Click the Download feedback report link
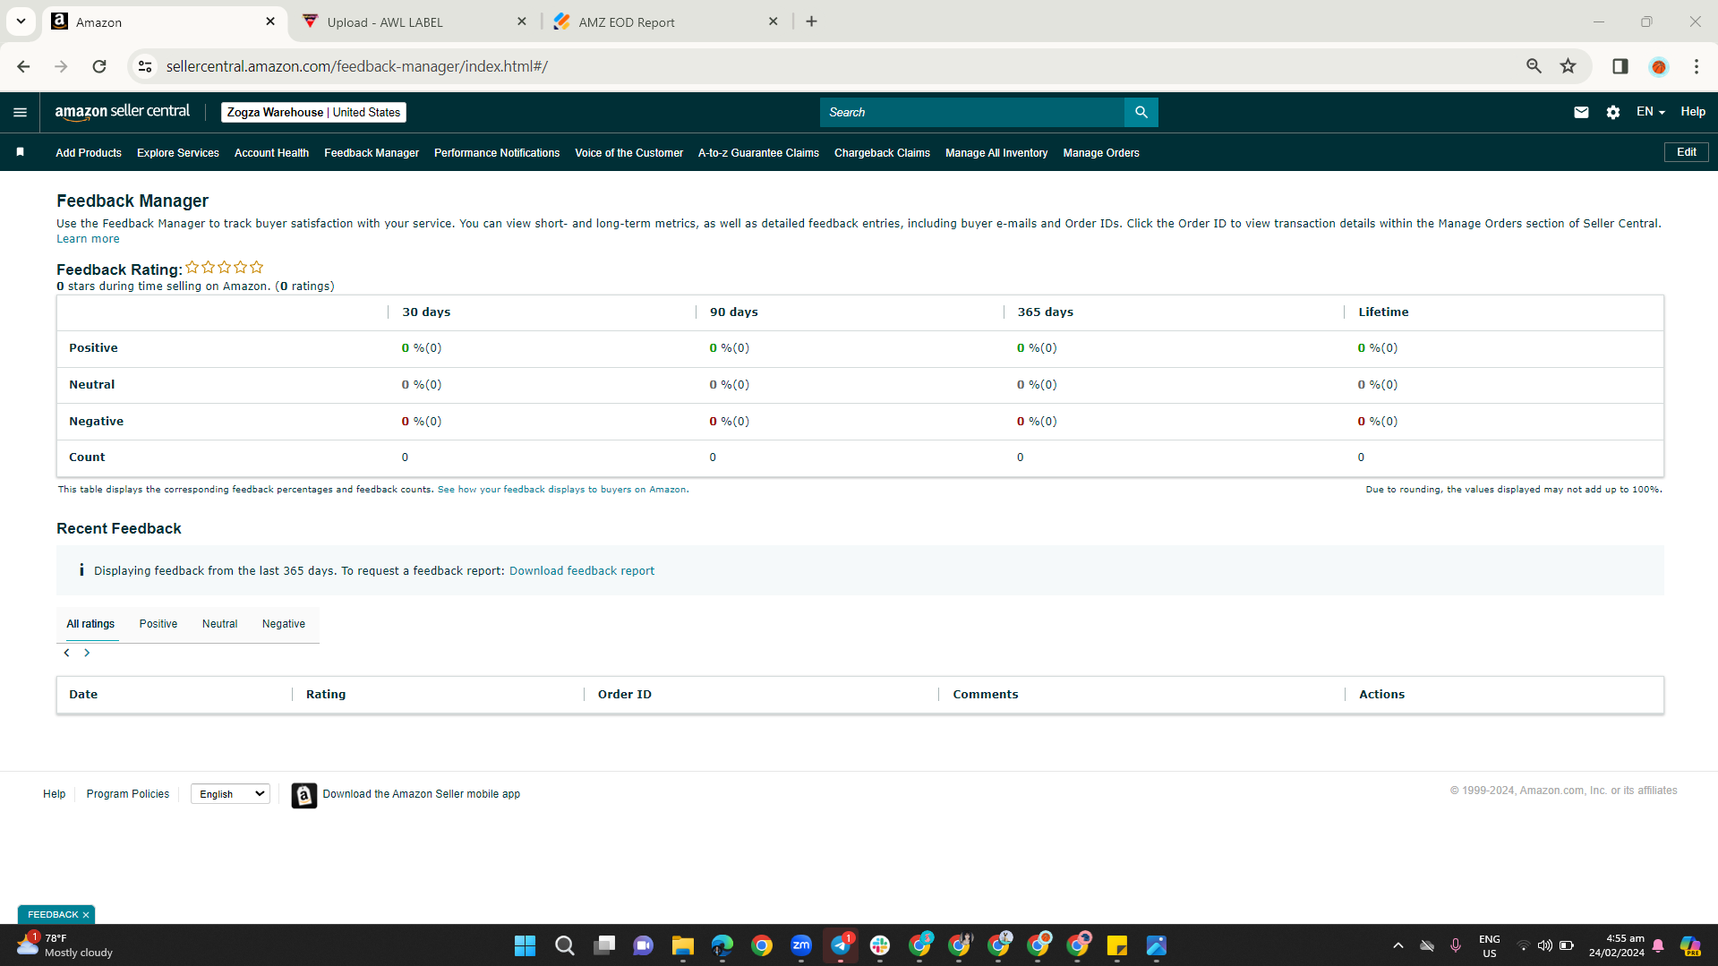 582,571
